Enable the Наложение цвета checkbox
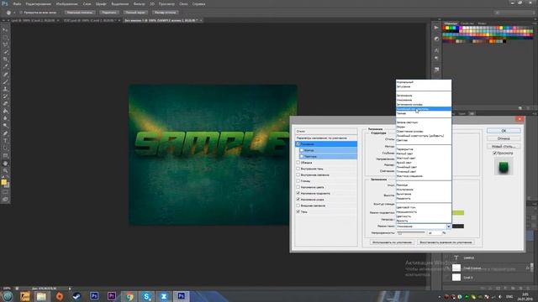 [x=298, y=187]
